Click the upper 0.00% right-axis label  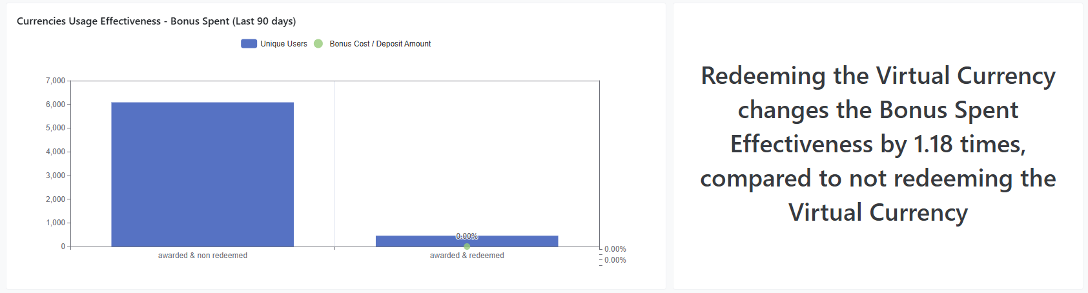click(615, 249)
